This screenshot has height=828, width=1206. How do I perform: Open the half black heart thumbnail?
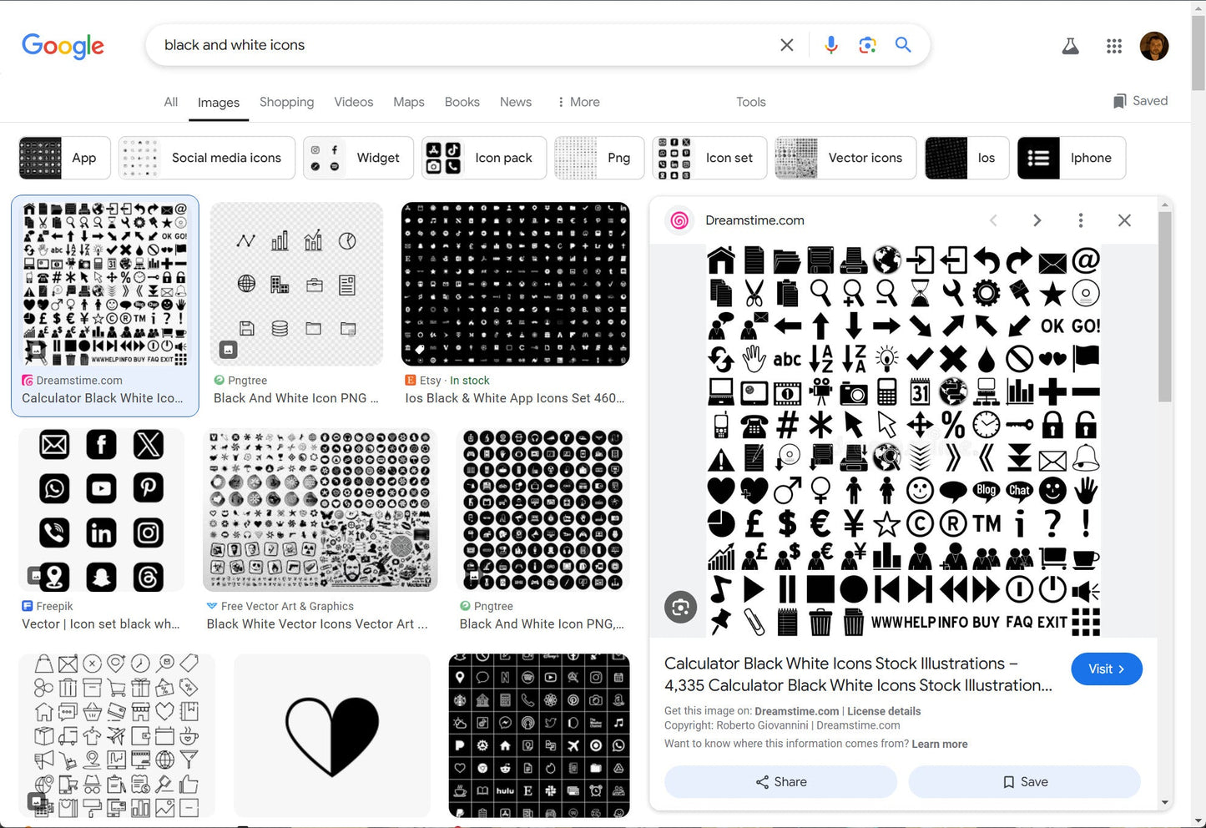pyautogui.click(x=332, y=736)
